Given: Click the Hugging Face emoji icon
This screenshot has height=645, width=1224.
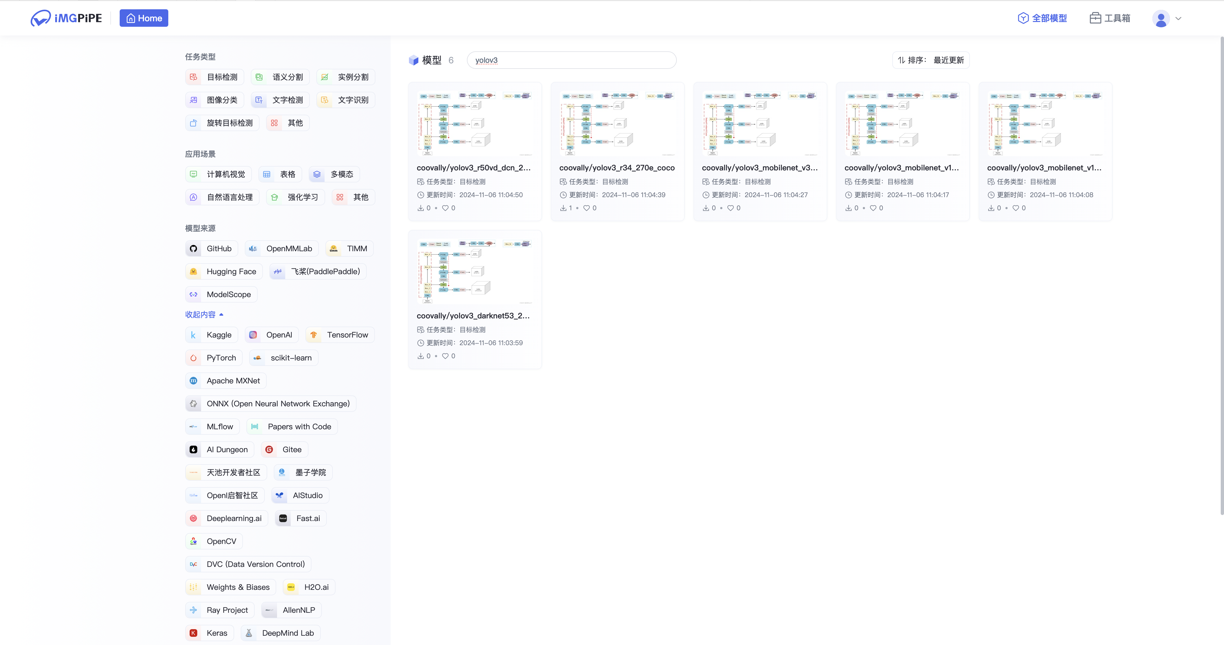Looking at the screenshot, I should coord(193,272).
